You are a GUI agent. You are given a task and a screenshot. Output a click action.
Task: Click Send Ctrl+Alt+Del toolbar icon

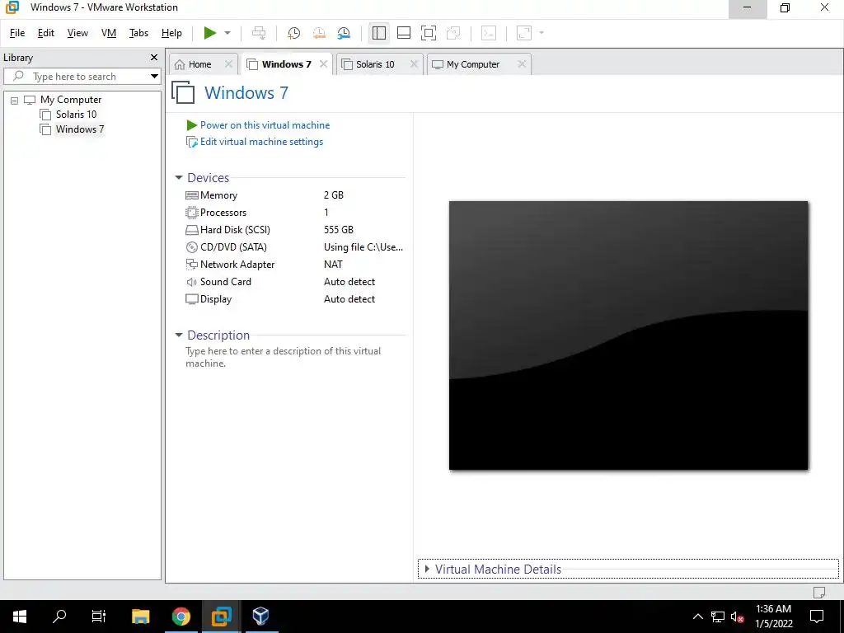pyautogui.click(x=258, y=33)
